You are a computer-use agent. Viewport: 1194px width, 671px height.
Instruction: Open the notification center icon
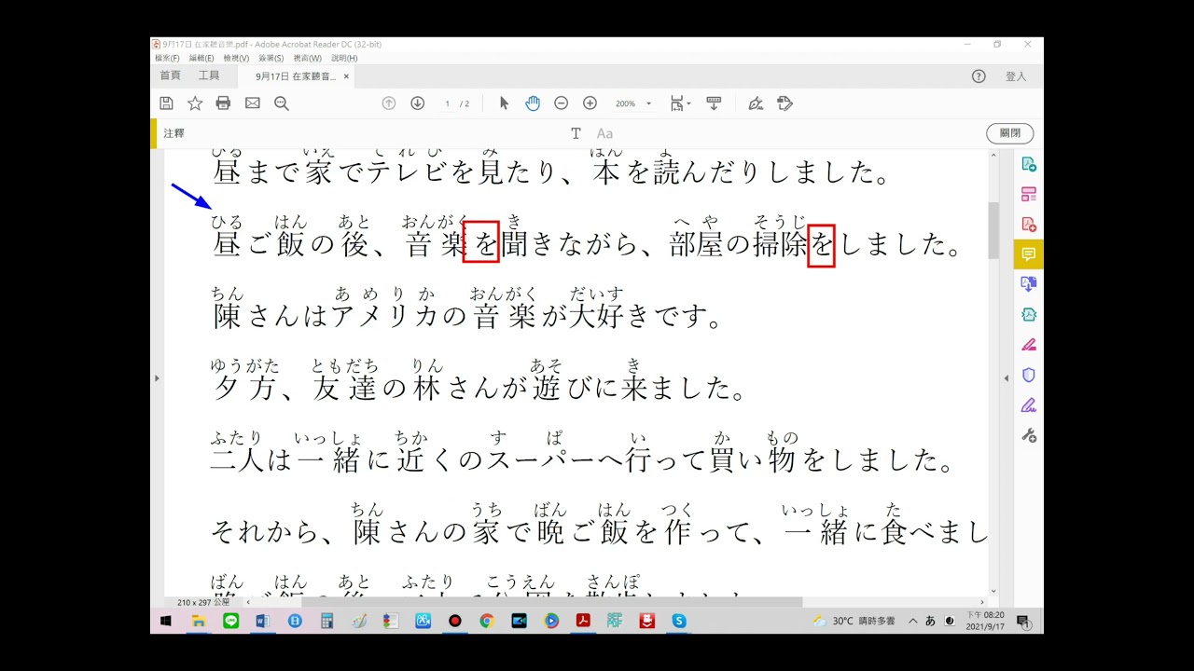coord(1023,621)
